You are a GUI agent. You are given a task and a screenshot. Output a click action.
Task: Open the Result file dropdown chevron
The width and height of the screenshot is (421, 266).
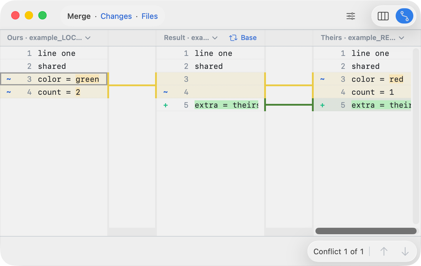point(215,38)
